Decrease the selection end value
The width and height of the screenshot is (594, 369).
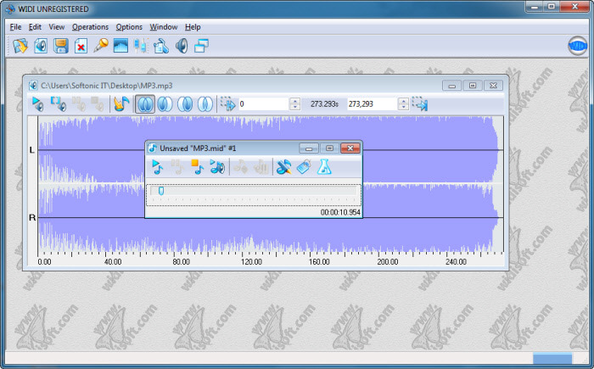403,107
